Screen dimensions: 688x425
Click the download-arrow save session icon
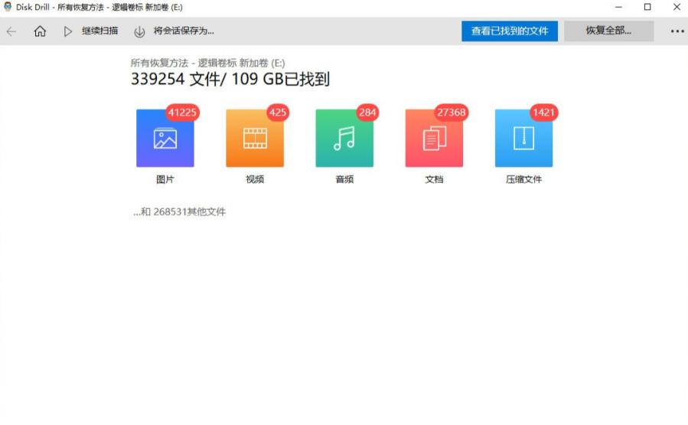pos(139,31)
